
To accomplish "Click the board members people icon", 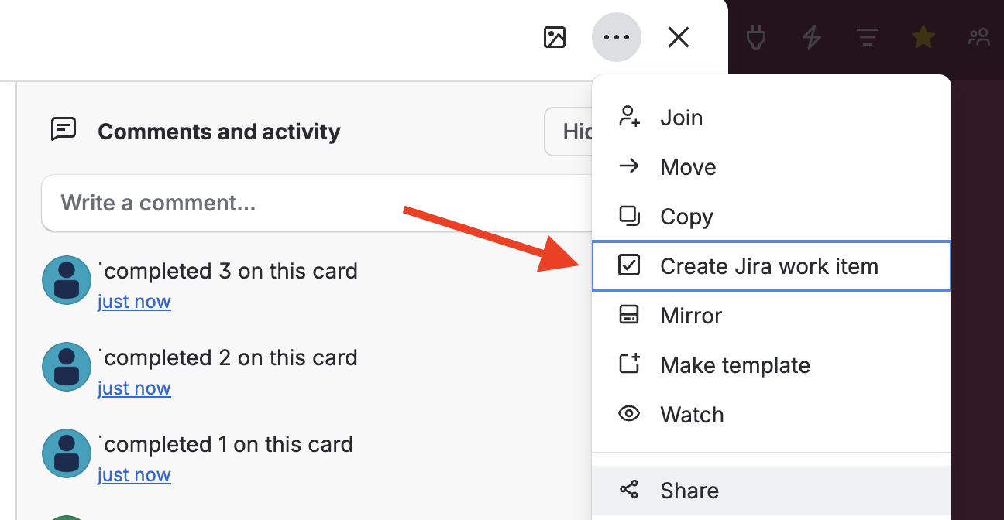I will [979, 36].
